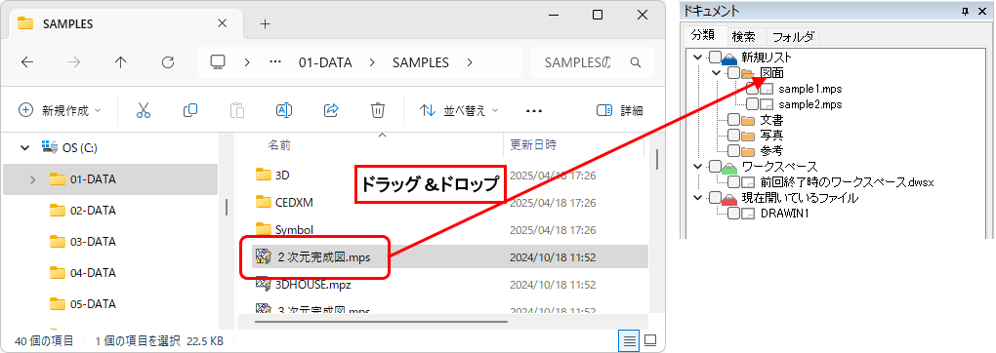Check the 写真 folder checkbox
Image resolution: width=996 pixels, height=353 pixels.
pyautogui.click(x=733, y=136)
